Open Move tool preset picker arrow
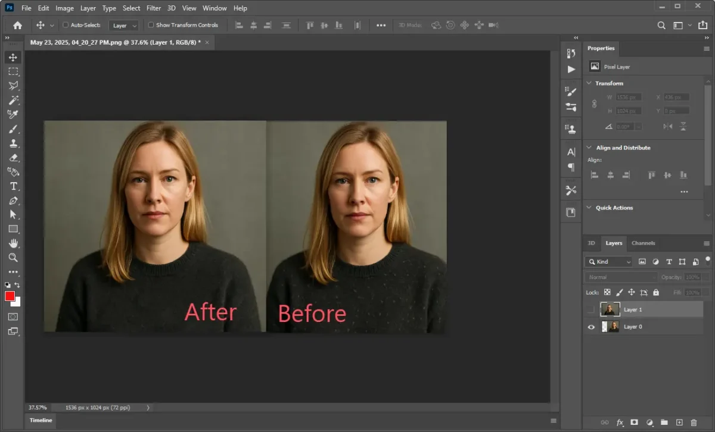715x432 pixels. click(x=52, y=26)
